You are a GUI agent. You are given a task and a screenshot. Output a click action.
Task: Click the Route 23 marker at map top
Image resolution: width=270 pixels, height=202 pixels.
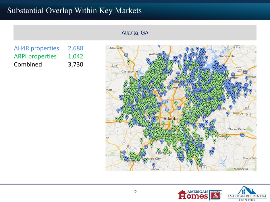237,47
